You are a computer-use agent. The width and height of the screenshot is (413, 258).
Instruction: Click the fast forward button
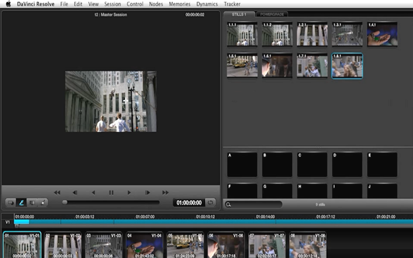click(165, 192)
